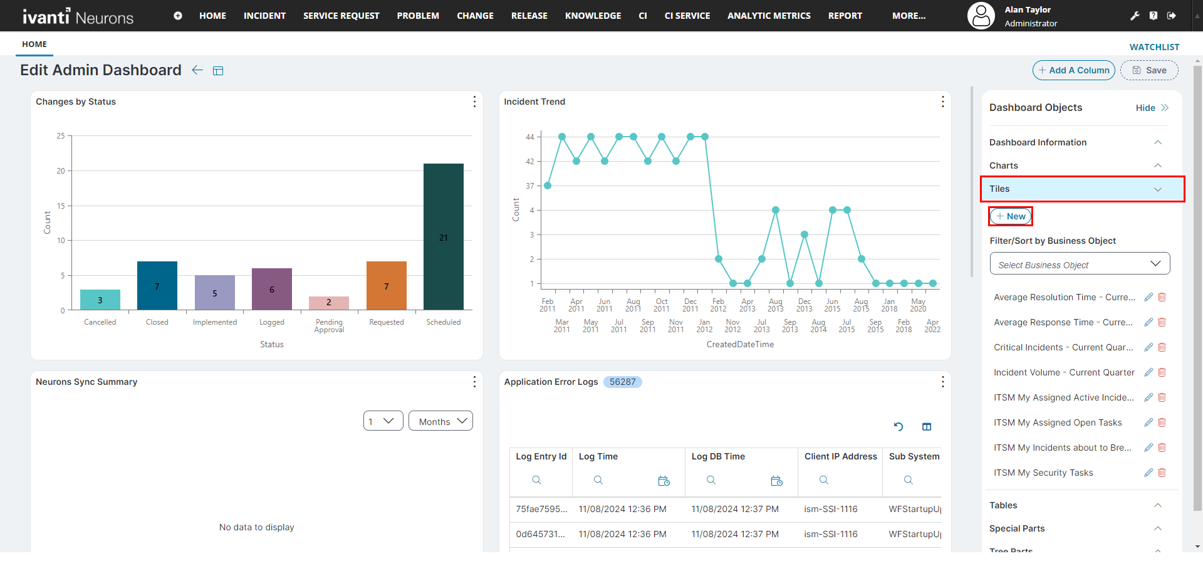The height and width of the screenshot is (571, 1203).
Task: Click the Add A Column button
Action: [x=1073, y=70]
